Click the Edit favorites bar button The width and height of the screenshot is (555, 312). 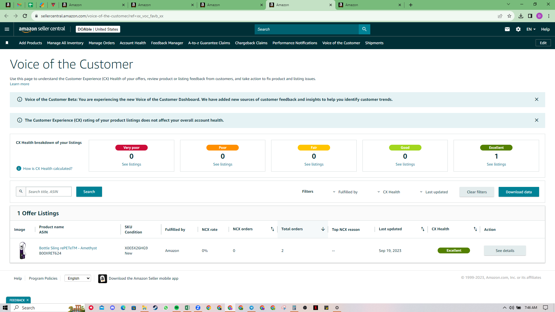tap(543, 43)
